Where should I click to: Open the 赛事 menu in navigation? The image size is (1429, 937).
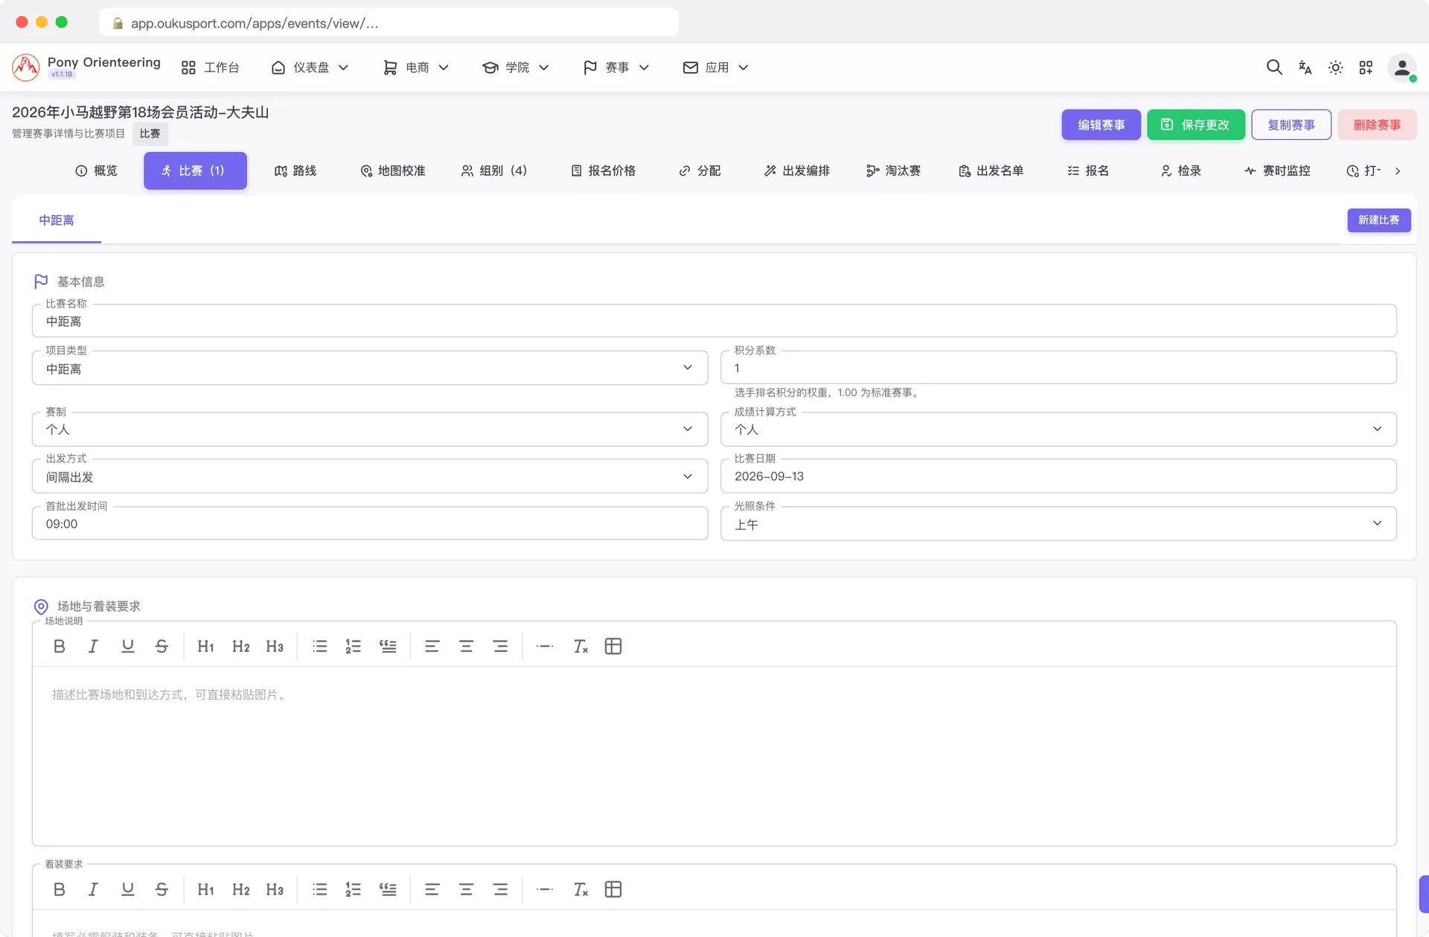pos(616,68)
